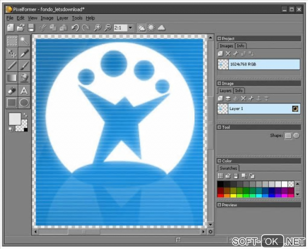The image size is (308, 249).
Task: Choose the round brush shape
Action: 297,135
